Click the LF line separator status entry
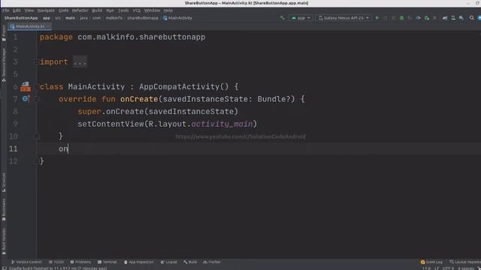This screenshot has width=481, height=270. 437,268
